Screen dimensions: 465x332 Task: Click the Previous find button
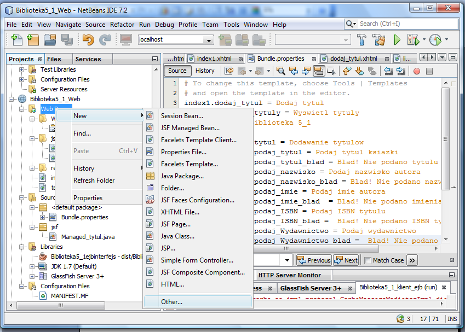(314, 260)
